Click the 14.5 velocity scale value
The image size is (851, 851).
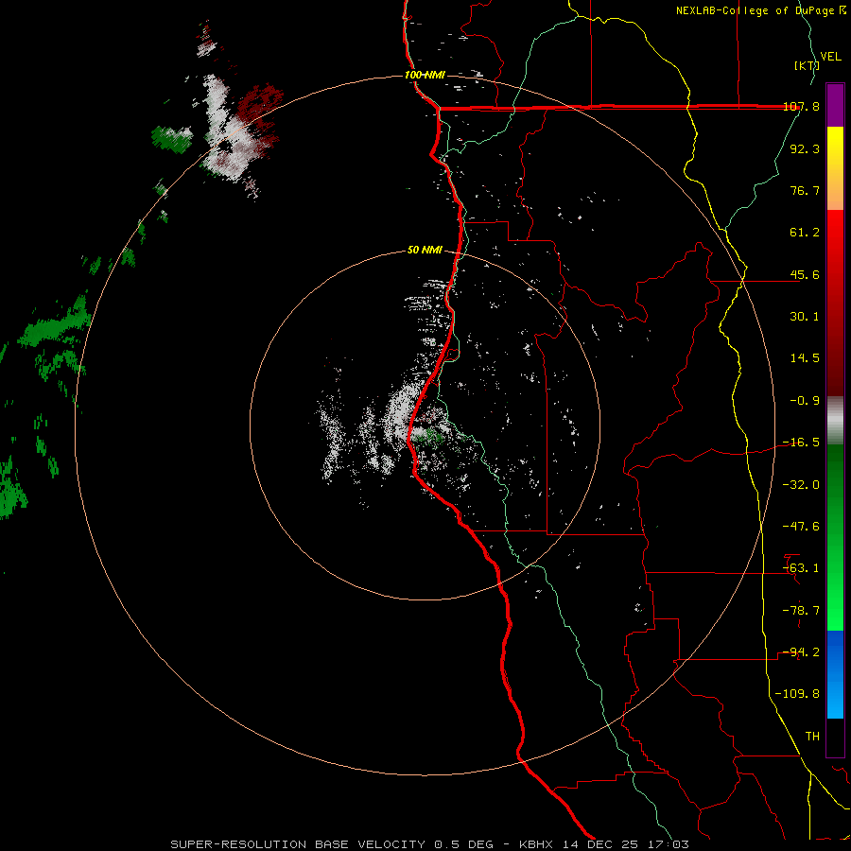805,358
